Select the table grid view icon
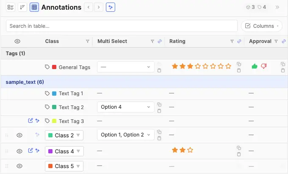The image size is (288, 174). click(34, 7)
